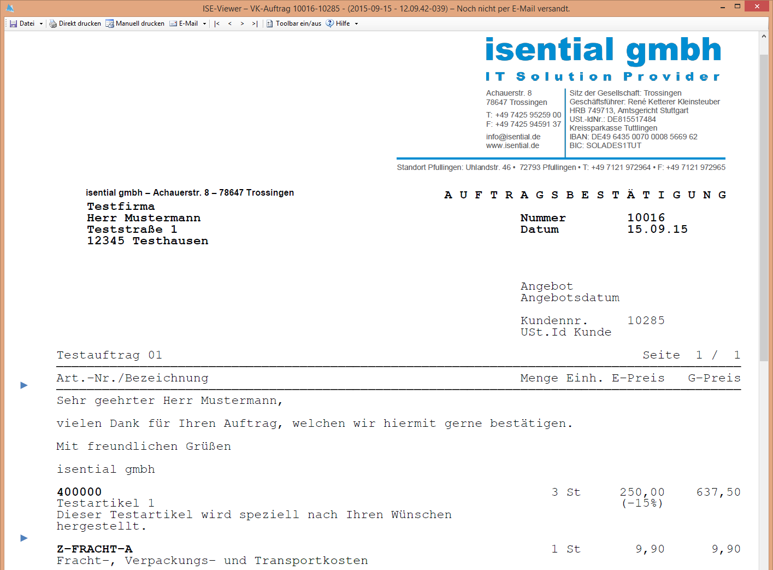Screen dimensions: 773x570
Task: Click the blue marker arrow beside Art.-Nr. header
Action: pyautogui.click(x=24, y=385)
